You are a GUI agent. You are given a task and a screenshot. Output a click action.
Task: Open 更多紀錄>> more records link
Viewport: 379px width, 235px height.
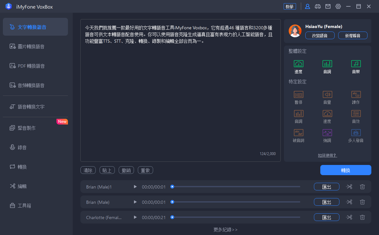[x=226, y=230]
